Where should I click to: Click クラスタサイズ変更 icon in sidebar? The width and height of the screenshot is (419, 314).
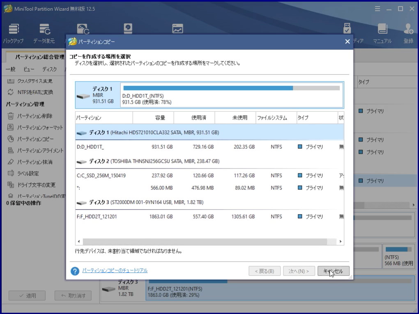point(10,81)
